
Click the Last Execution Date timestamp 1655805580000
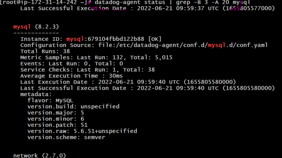[x=210, y=82]
